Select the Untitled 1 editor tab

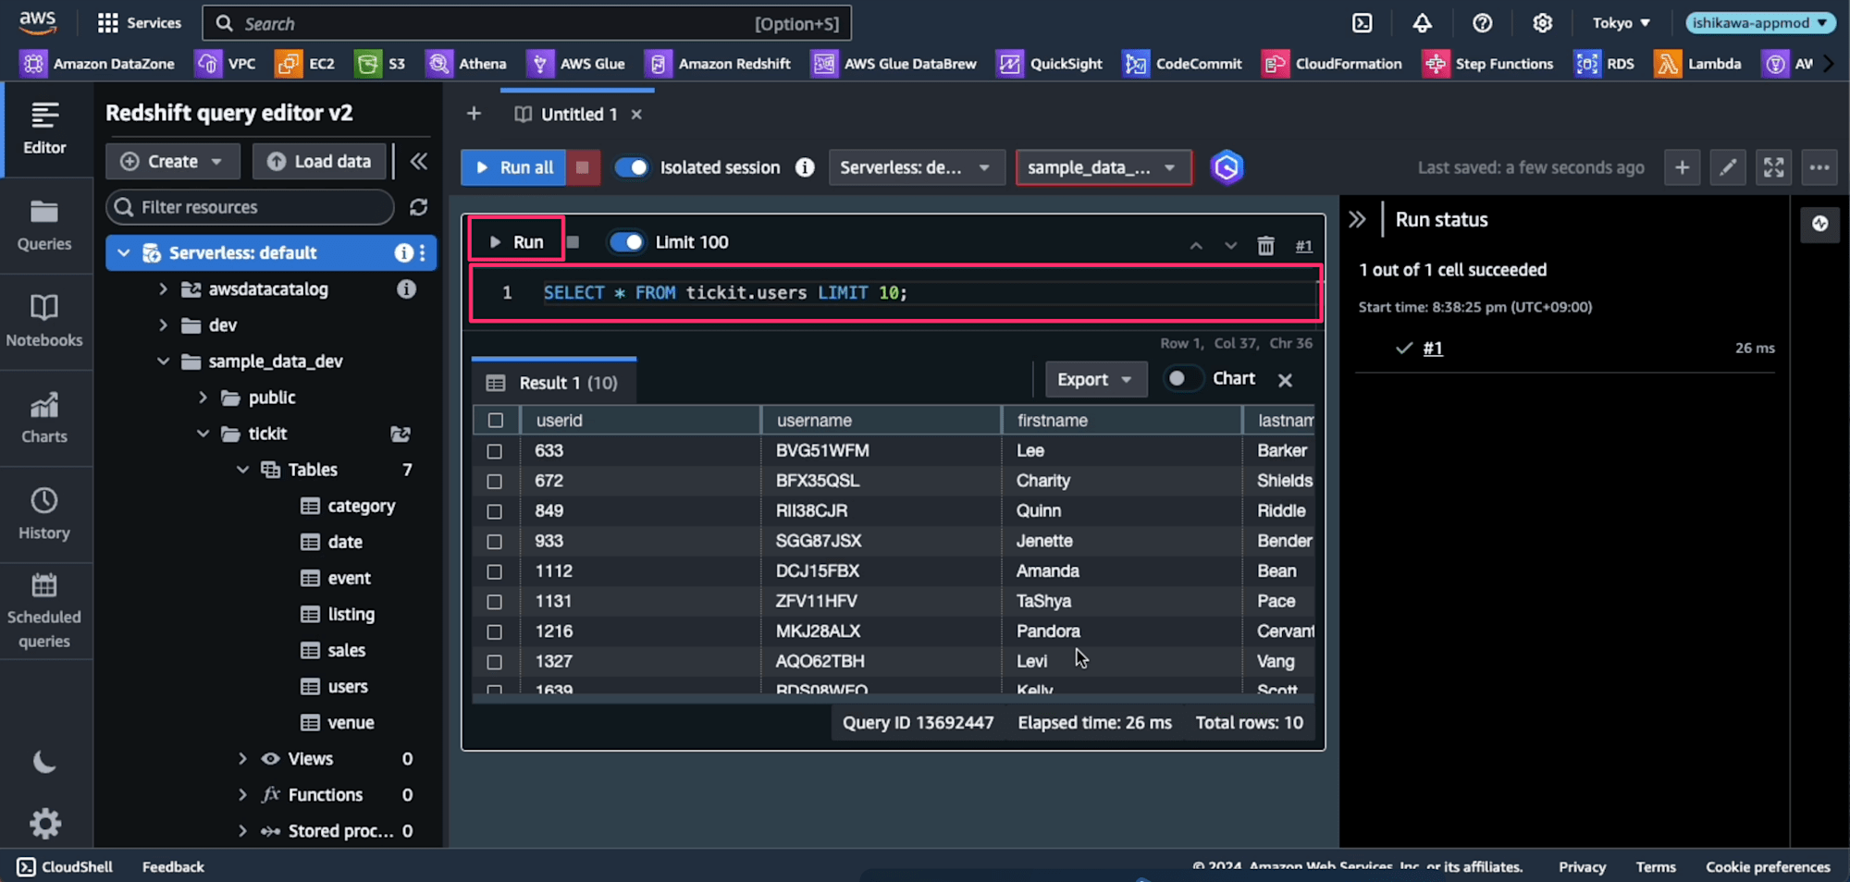(577, 114)
